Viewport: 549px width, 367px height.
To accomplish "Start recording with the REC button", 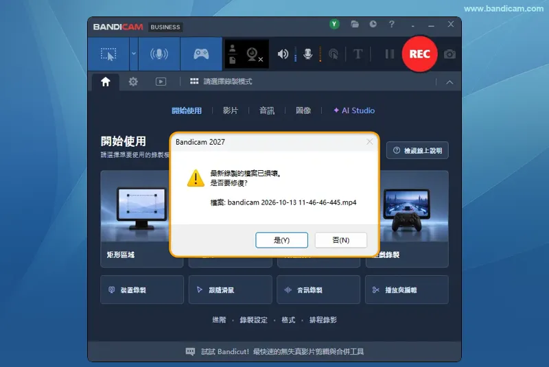I will pos(419,54).
